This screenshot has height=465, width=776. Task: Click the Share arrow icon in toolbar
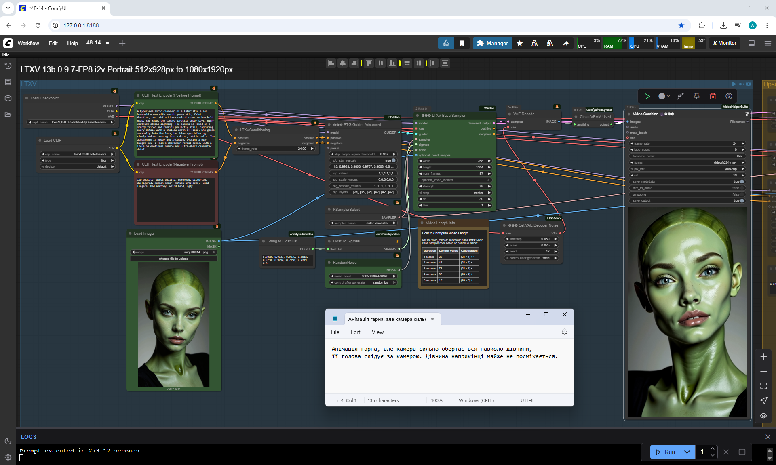pyautogui.click(x=565, y=43)
